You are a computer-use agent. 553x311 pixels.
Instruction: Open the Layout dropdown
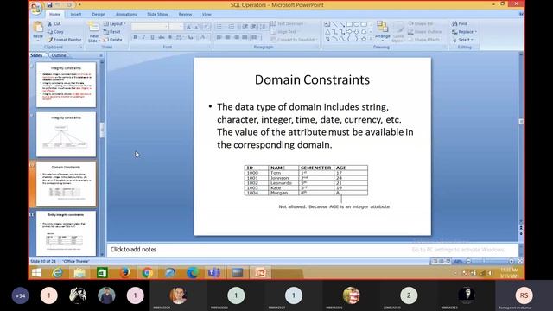115,23
